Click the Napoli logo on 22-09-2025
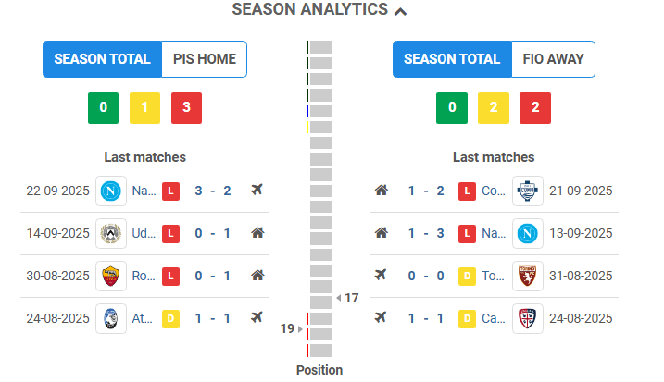The image size is (664, 382). 111,191
